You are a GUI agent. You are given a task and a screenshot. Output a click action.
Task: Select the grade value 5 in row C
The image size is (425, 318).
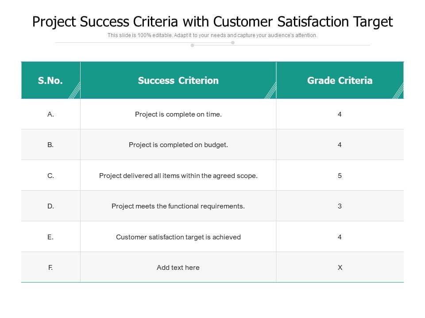coord(340,176)
